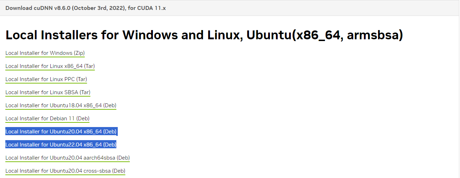Click Local Installer for Debian 11 (Deb)
This screenshot has height=178, width=460.
pos(48,119)
